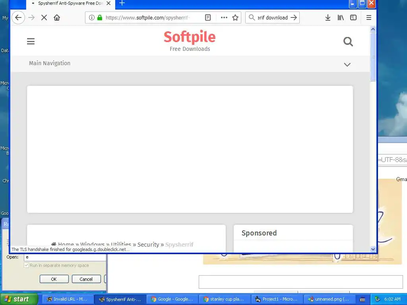Click the vertical scrollbar thumb
407x305 pixels.
pos(373,57)
